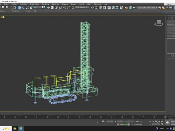The height and width of the screenshot is (131, 175).
Task: Open the Arnold menu
Action: (82, 4)
